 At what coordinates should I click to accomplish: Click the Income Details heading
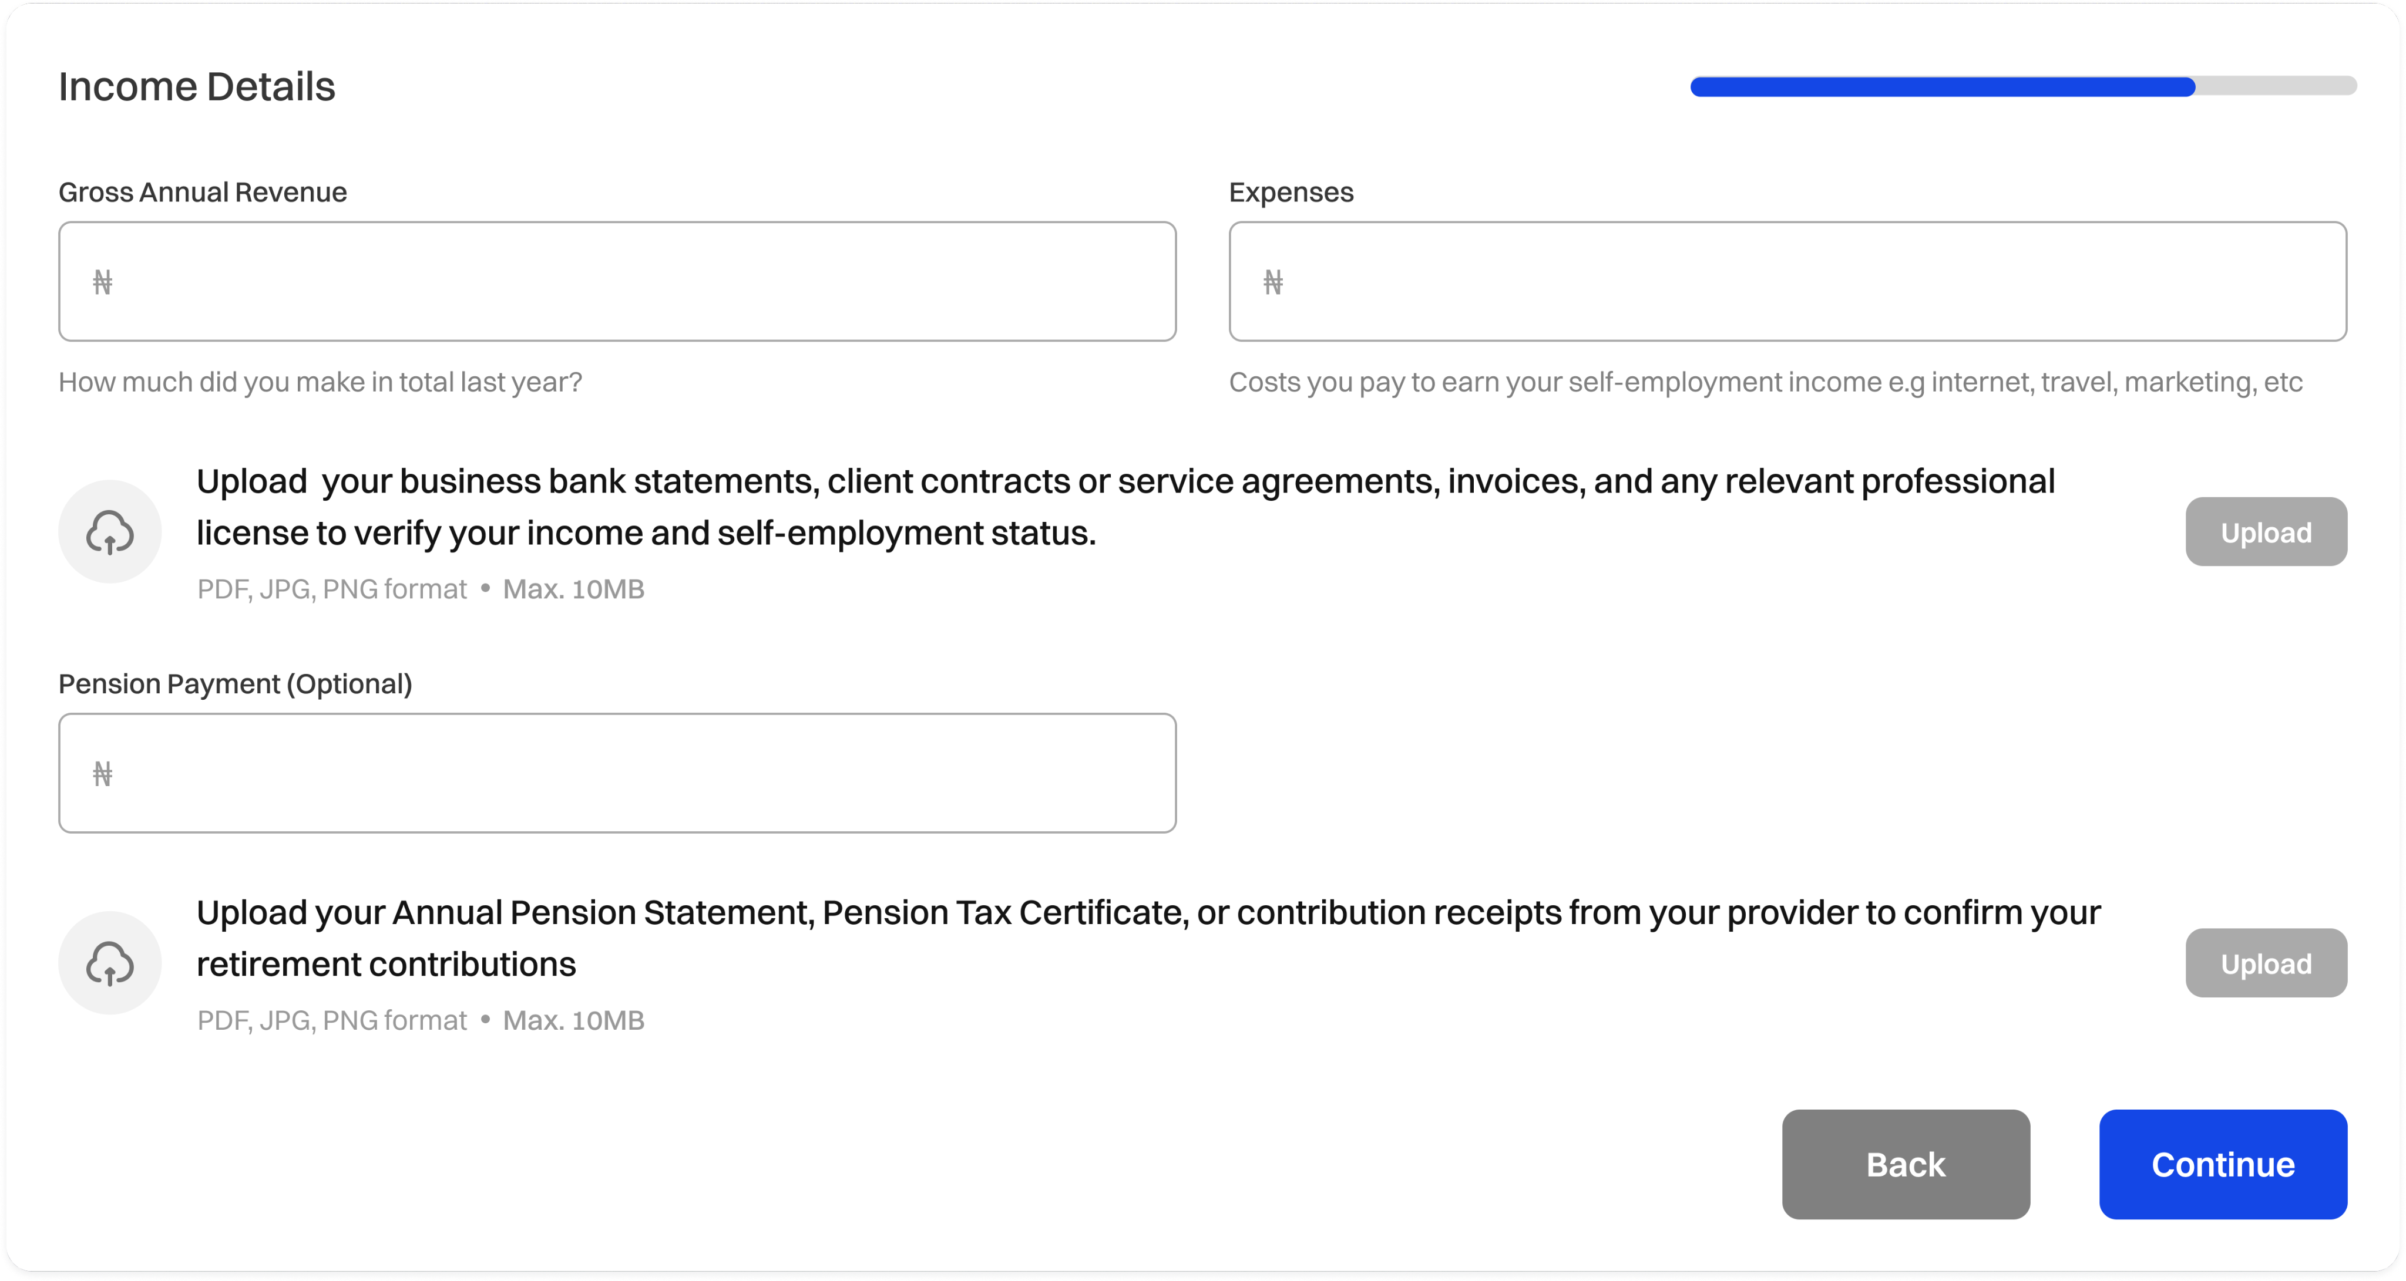coord(197,87)
